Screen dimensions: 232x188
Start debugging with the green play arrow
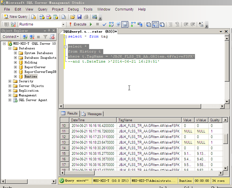click(91, 24)
